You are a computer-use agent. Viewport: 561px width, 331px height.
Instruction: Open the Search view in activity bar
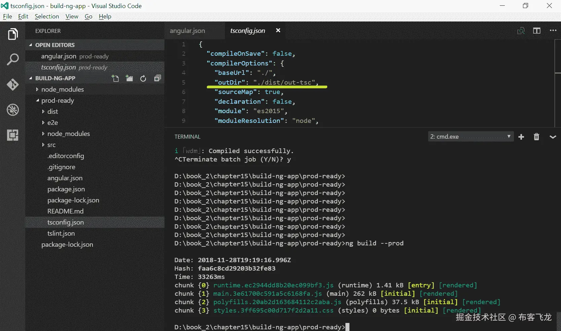(13, 59)
